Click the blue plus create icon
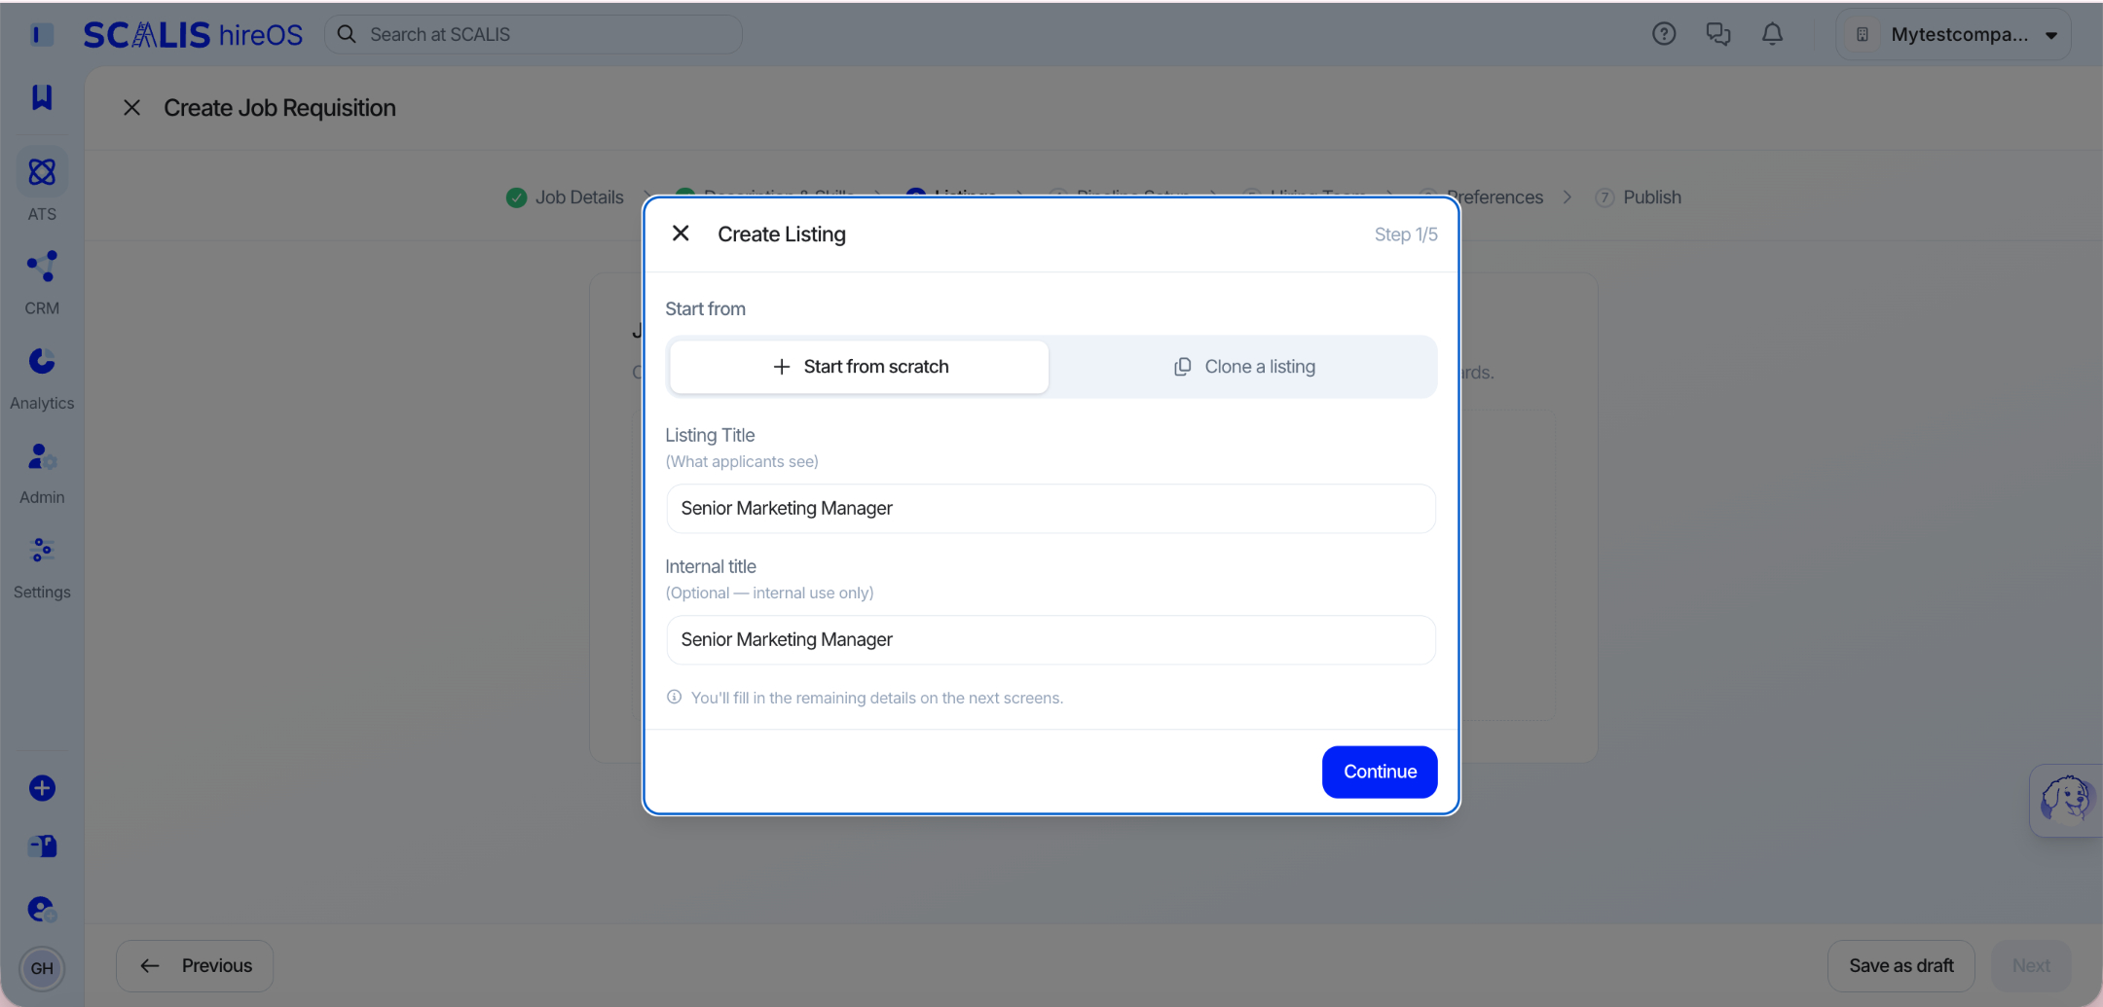 click(x=42, y=788)
